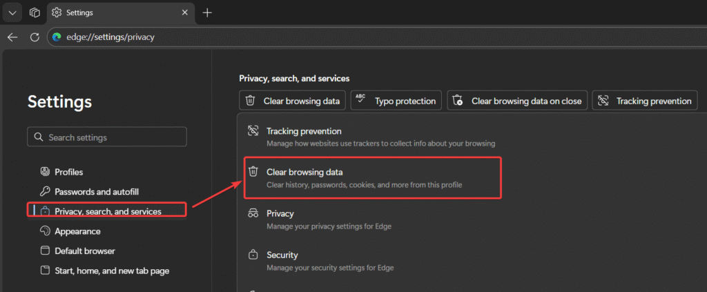Viewport: 707px width, 292px height.
Task: Click 'Manage your security settings for Edge' text
Action: click(x=330, y=268)
